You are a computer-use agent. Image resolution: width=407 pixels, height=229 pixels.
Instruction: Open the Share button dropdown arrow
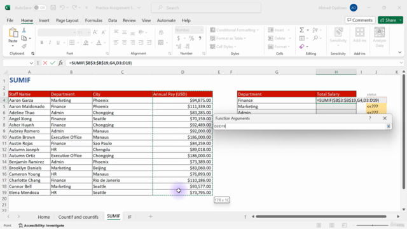pos(401,20)
